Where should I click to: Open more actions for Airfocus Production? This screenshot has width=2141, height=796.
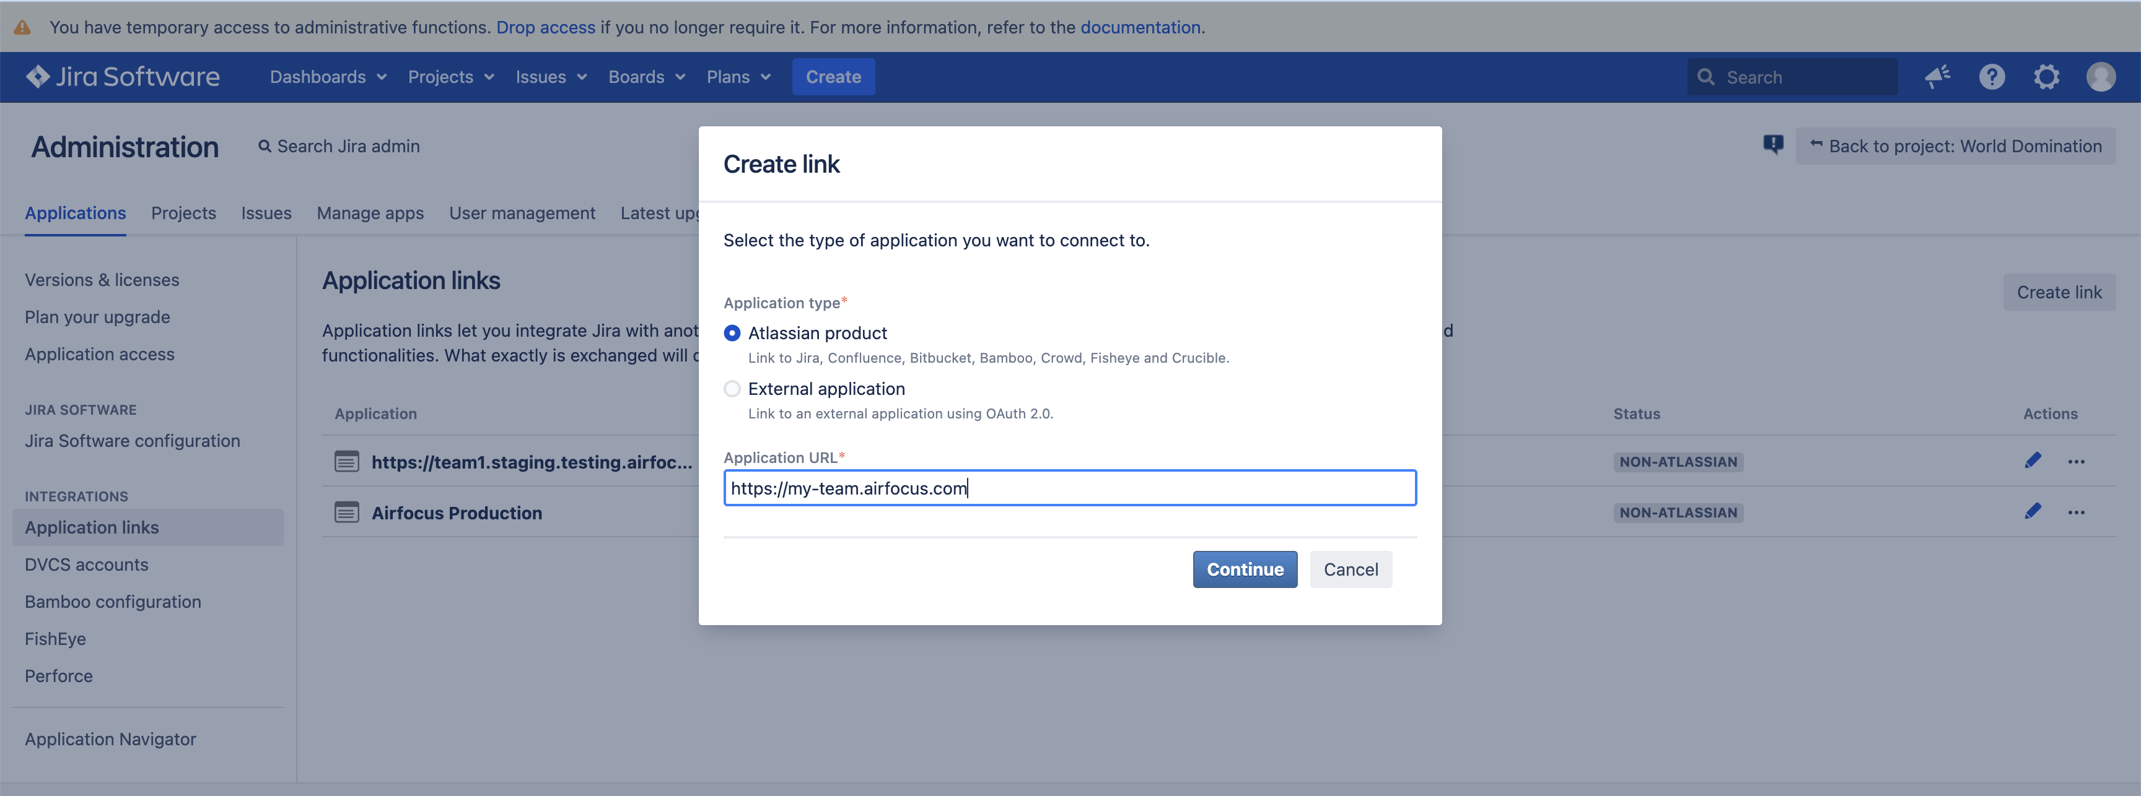point(2076,512)
